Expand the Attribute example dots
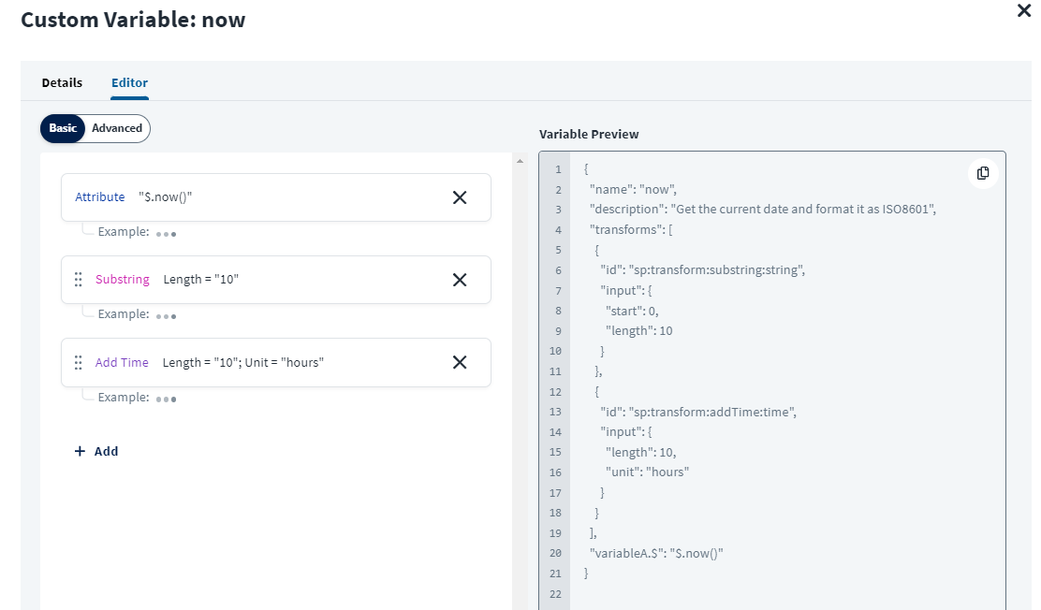Screen dimensions: 1041x610 [167, 233]
